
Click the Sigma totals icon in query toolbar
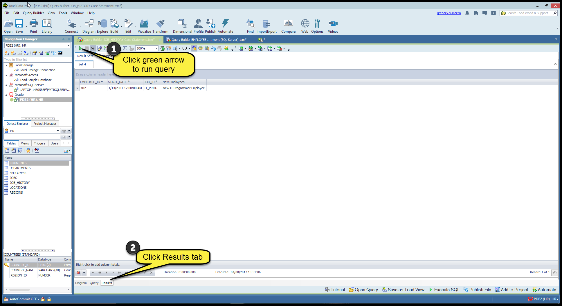click(x=125, y=48)
